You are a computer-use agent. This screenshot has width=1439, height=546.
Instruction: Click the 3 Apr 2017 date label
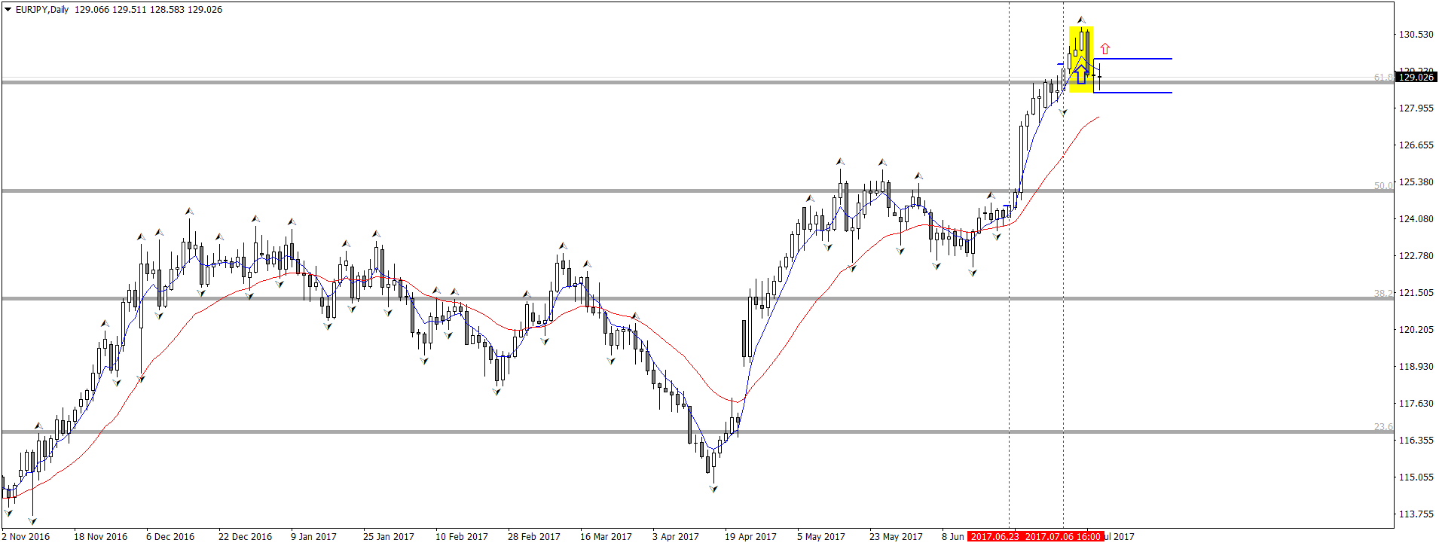click(675, 537)
